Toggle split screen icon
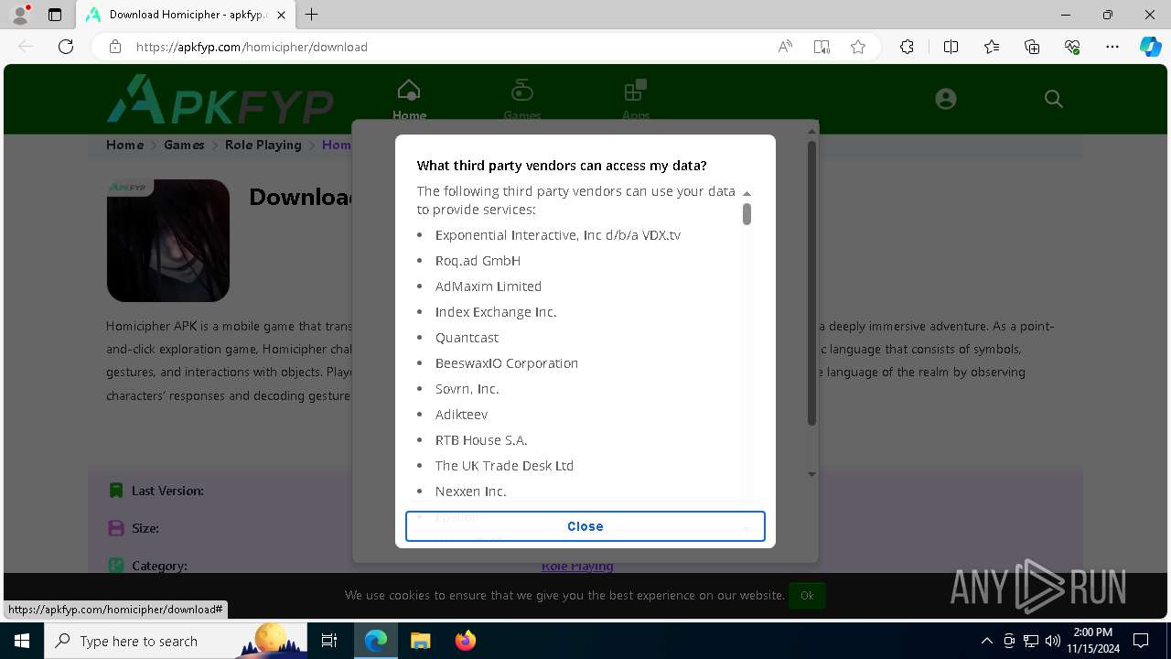Screen dimensions: 1171x659 951,47
